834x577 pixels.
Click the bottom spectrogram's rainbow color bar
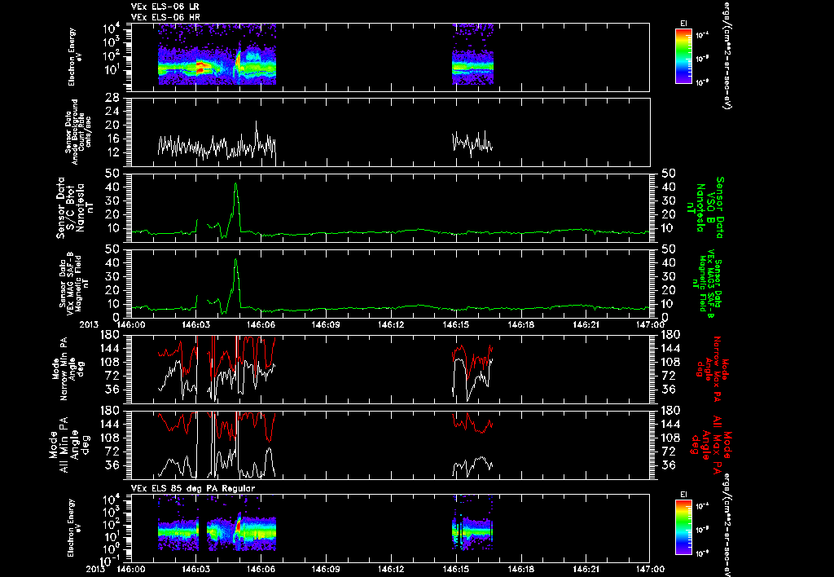point(683,527)
